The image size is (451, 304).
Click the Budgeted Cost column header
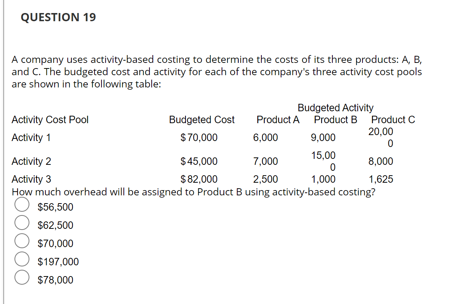(202, 120)
